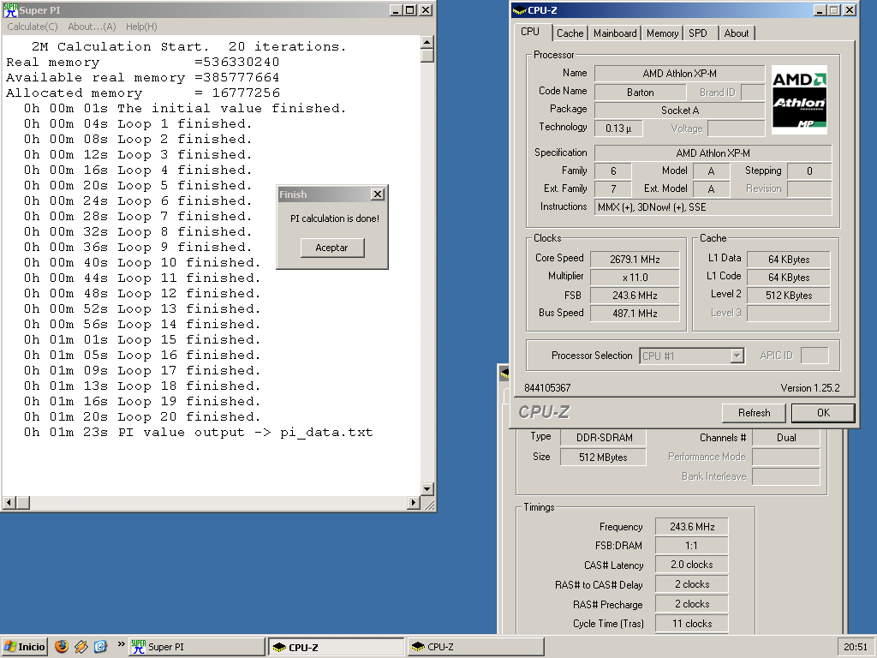Viewport: 877px width, 658px height.
Task: Open the Calculate menu in Super PI
Action: pyautogui.click(x=33, y=27)
